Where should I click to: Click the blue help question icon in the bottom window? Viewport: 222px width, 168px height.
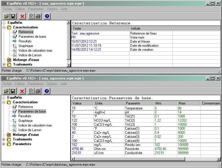[47, 91]
